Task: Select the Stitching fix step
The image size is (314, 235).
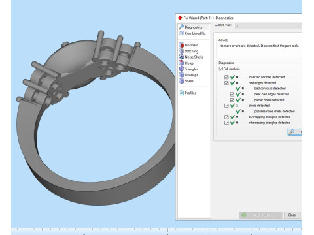Action: [x=188, y=51]
